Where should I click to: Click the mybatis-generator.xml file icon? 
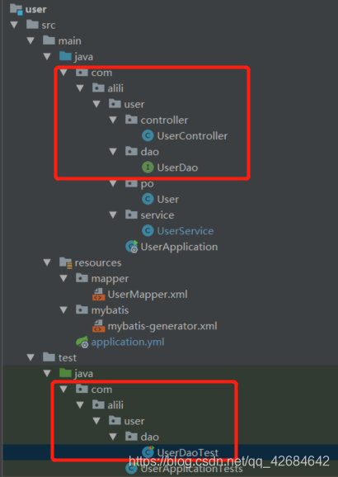tap(98, 326)
